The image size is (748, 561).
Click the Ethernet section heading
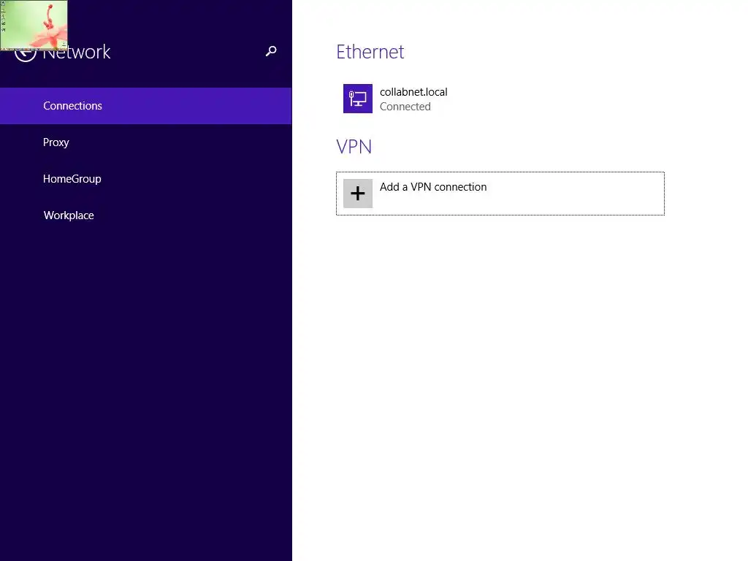(370, 52)
